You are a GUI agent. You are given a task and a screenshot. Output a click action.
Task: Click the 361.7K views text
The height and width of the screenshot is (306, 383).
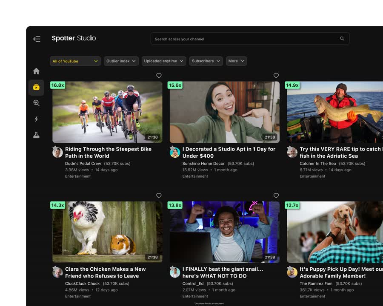pyautogui.click(x=312, y=290)
